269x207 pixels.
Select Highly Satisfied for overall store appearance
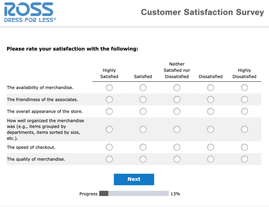(x=109, y=111)
